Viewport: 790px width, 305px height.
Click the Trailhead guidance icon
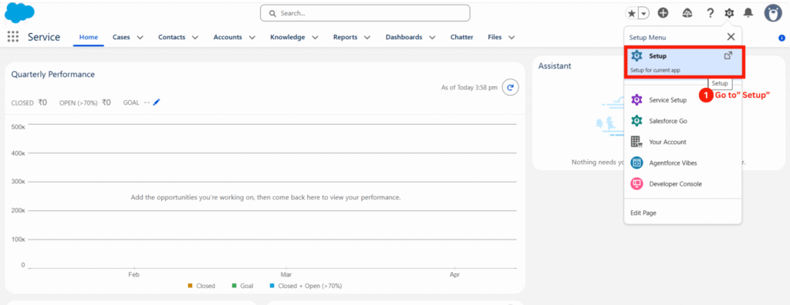click(x=687, y=13)
